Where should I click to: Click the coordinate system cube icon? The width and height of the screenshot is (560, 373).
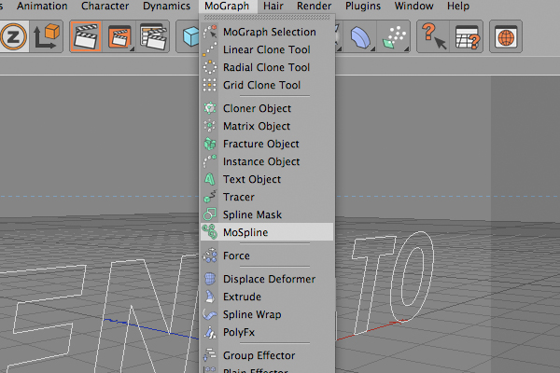pos(47,36)
